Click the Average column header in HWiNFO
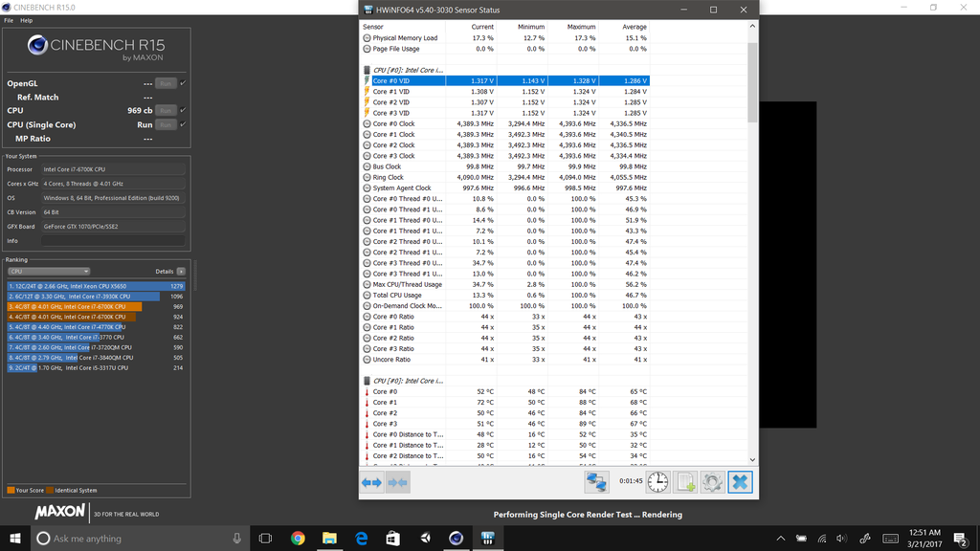The width and height of the screenshot is (980, 551). point(624,27)
